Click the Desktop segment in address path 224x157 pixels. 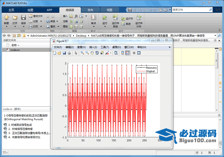pyautogui.click(x=81, y=35)
